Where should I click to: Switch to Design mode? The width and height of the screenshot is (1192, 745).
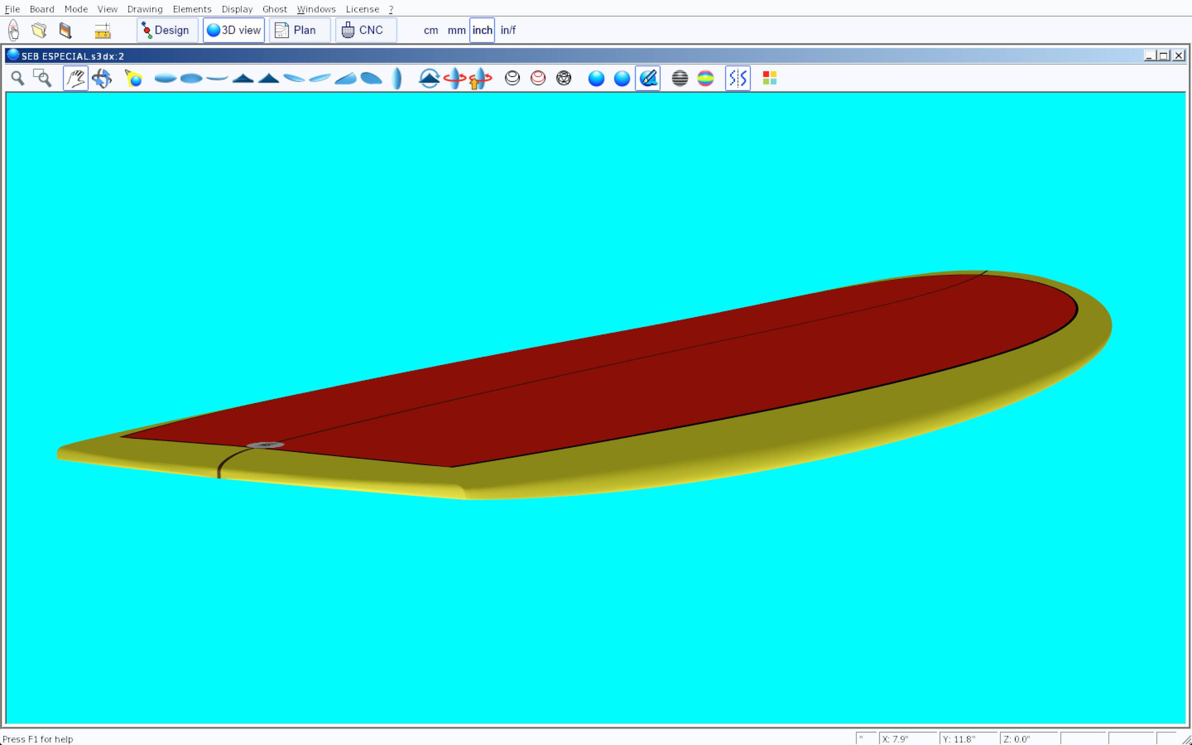pyautogui.click(x=167, y=31)
